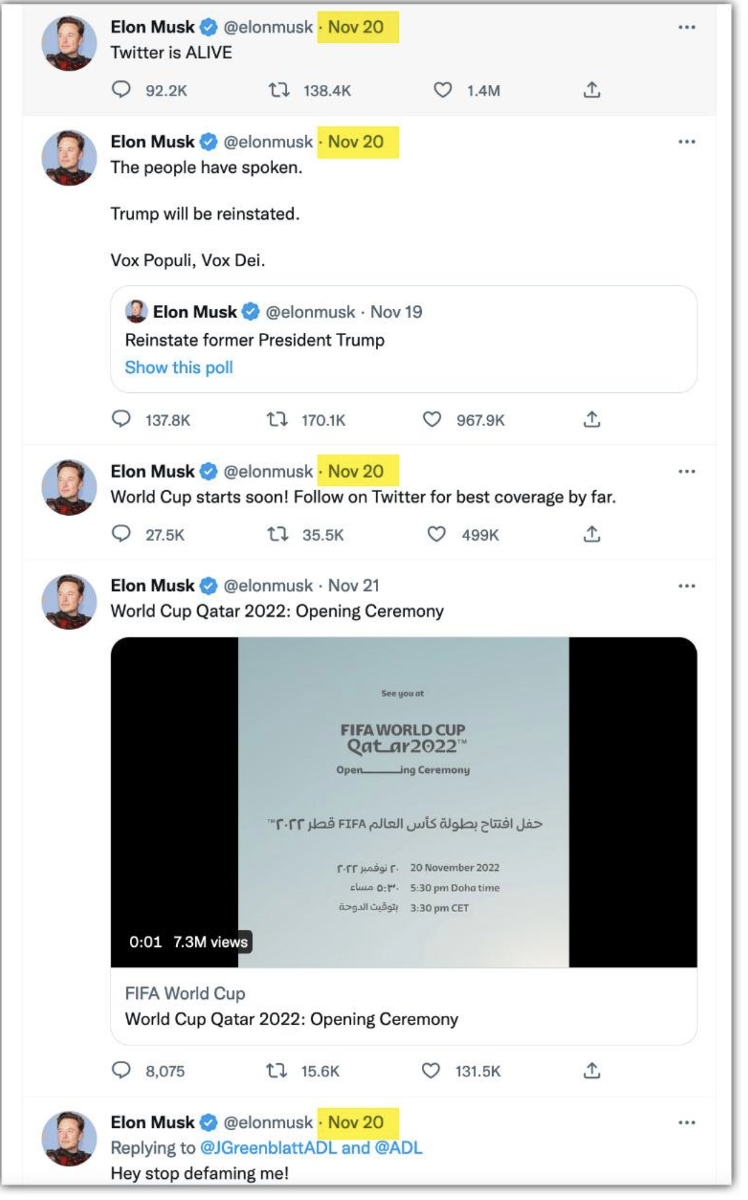748x1200 pixels.
Task: Open more options on "The people have spoken" tweet
Action: coord(686,142)
